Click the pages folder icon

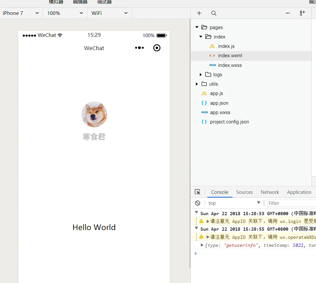pos(204,27)
